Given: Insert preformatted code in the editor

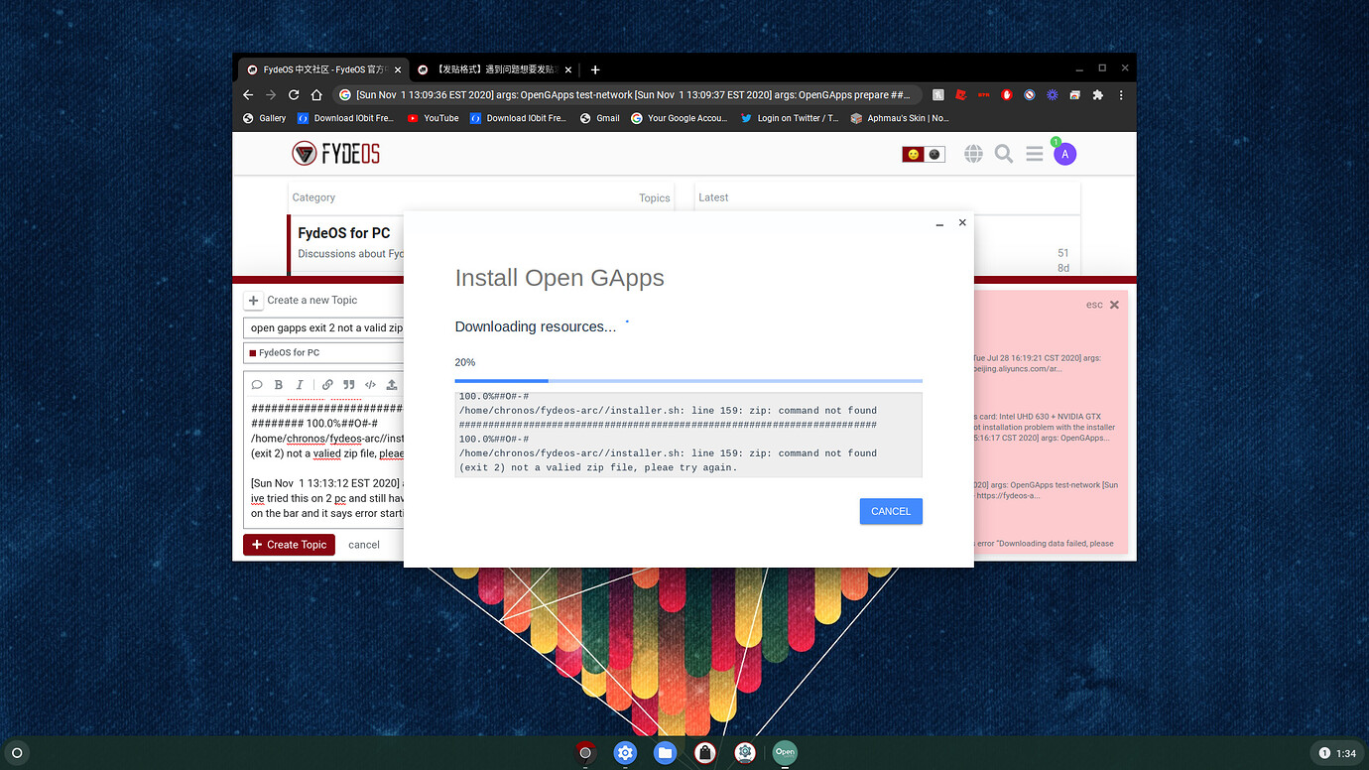Looking at the screenshot, I should tap(370, 384).
